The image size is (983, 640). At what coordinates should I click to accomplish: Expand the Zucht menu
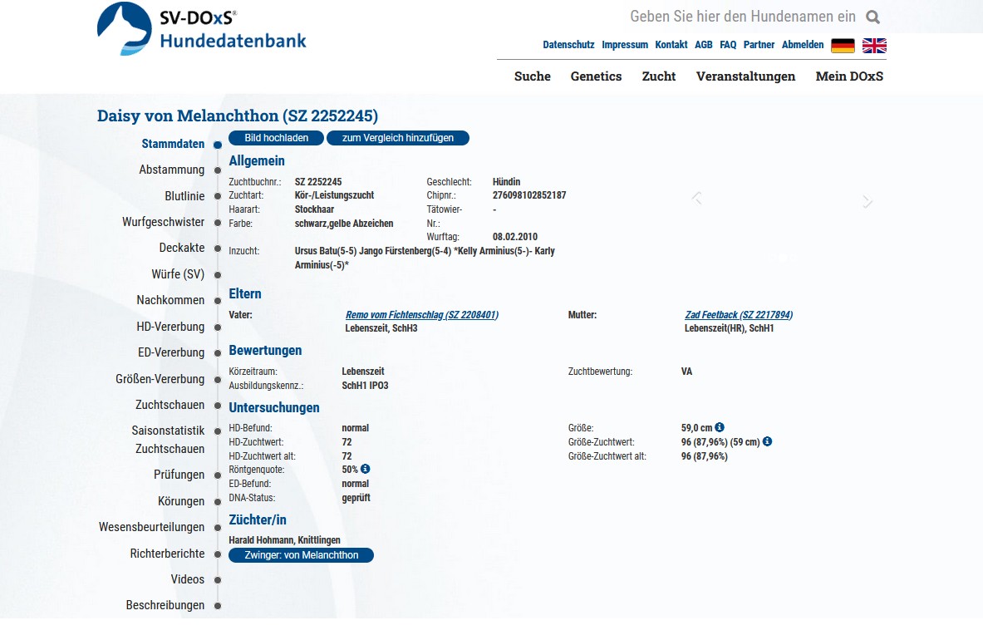(x=658, y=76)
